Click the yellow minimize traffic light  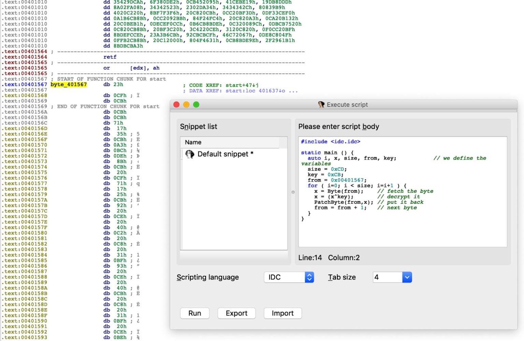tap(186, 104)
